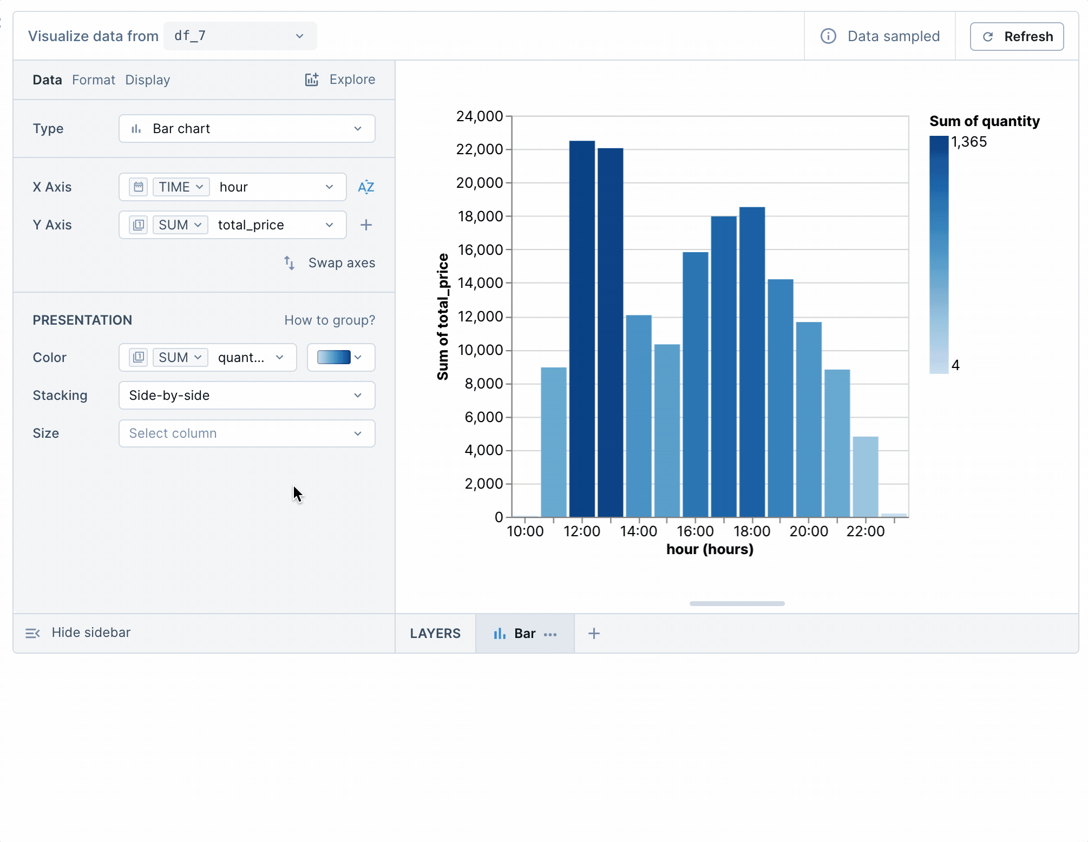
Task: Click the bar chart type icon
Action: pos(136,128)
